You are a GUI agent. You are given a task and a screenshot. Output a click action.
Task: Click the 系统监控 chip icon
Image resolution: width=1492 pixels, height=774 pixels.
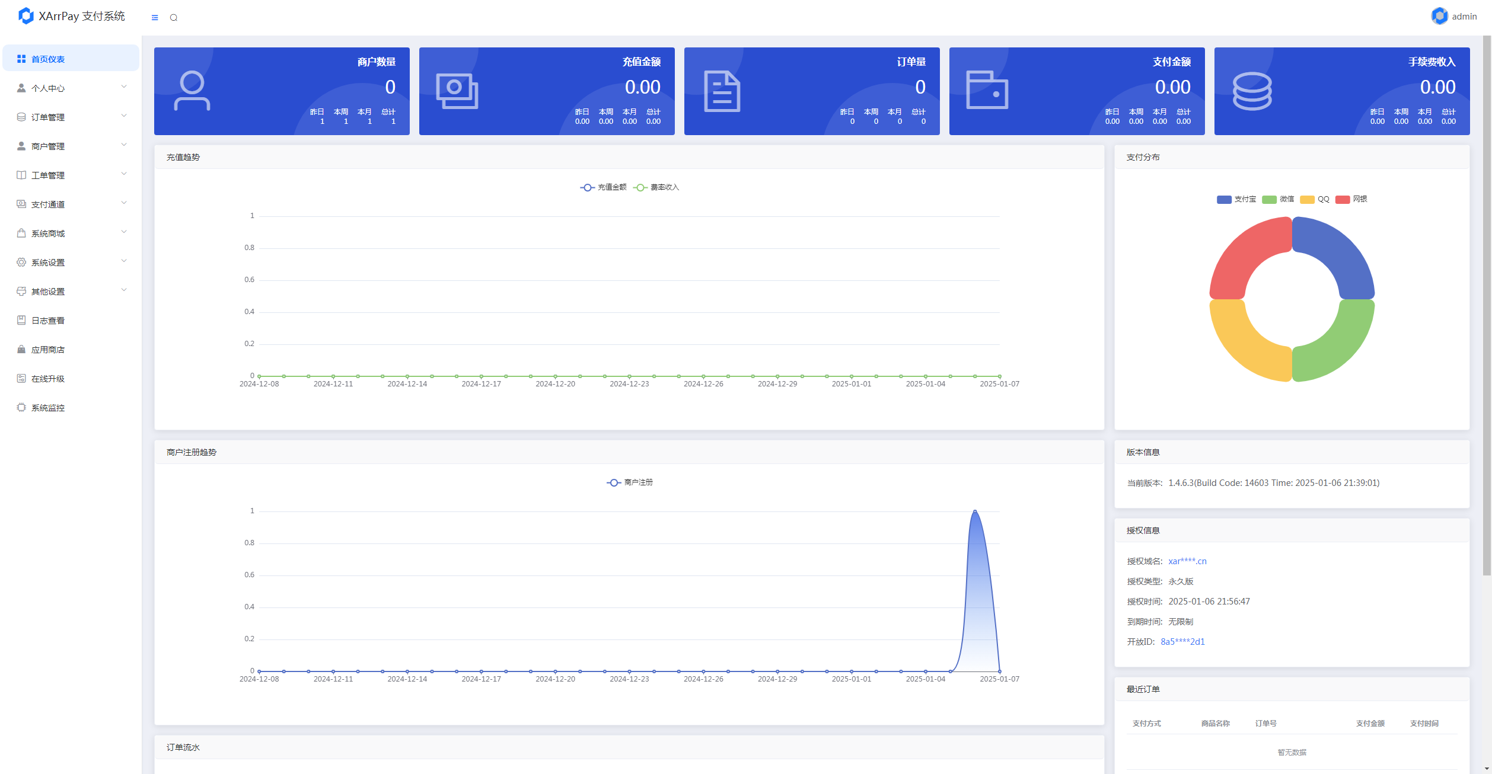tap(21, 408)
